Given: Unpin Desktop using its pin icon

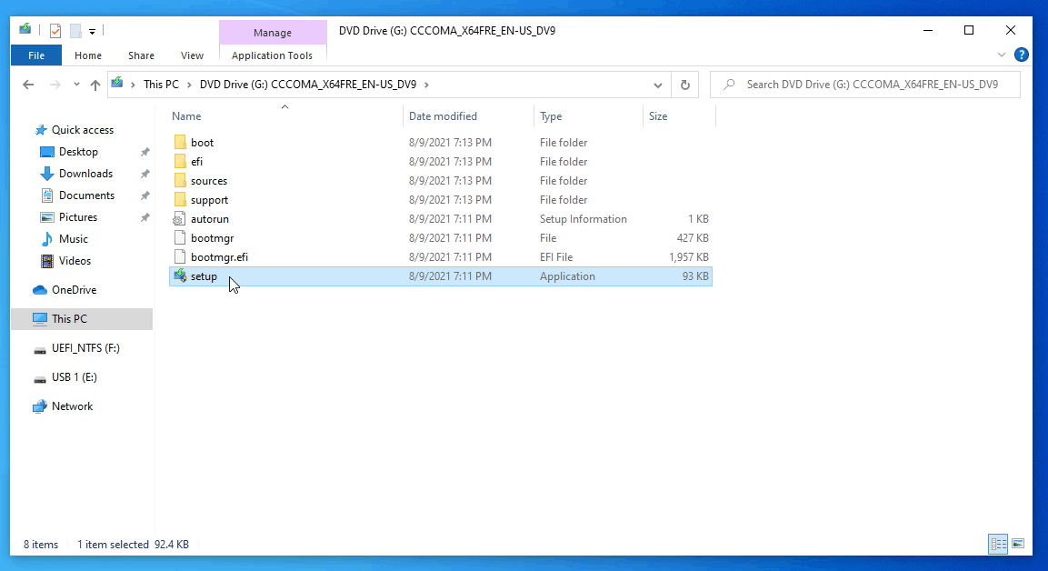Looking at the screenshot, I should click(145, 153).
